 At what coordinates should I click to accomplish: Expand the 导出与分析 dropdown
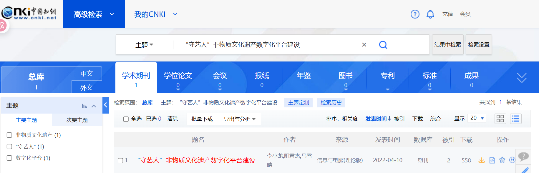240,119
